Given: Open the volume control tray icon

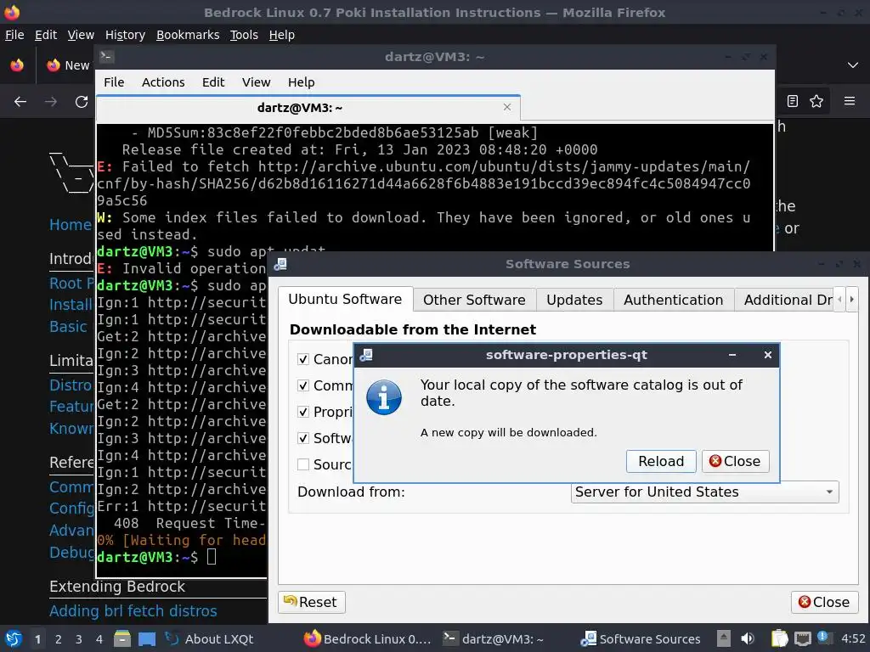Looking at the screenshot, I should pyautogui.click(x=748, y=638).
